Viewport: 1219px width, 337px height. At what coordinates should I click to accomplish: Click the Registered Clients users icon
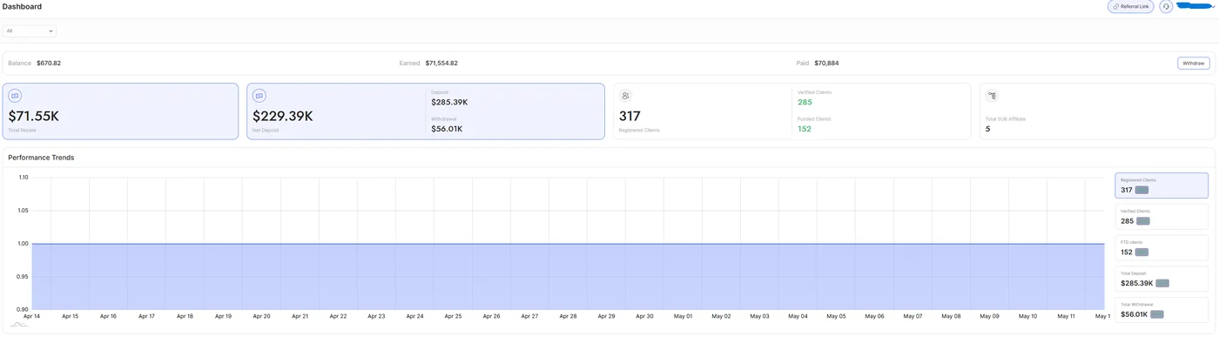[625, 96]
